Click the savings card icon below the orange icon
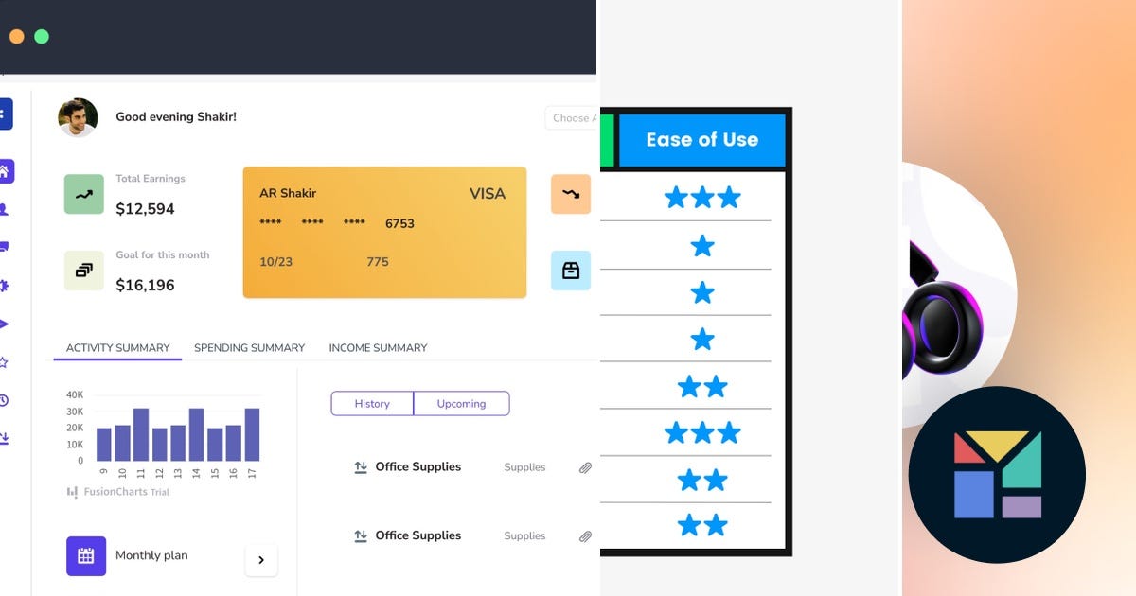The image size is (1136, 596). point(570,270)
